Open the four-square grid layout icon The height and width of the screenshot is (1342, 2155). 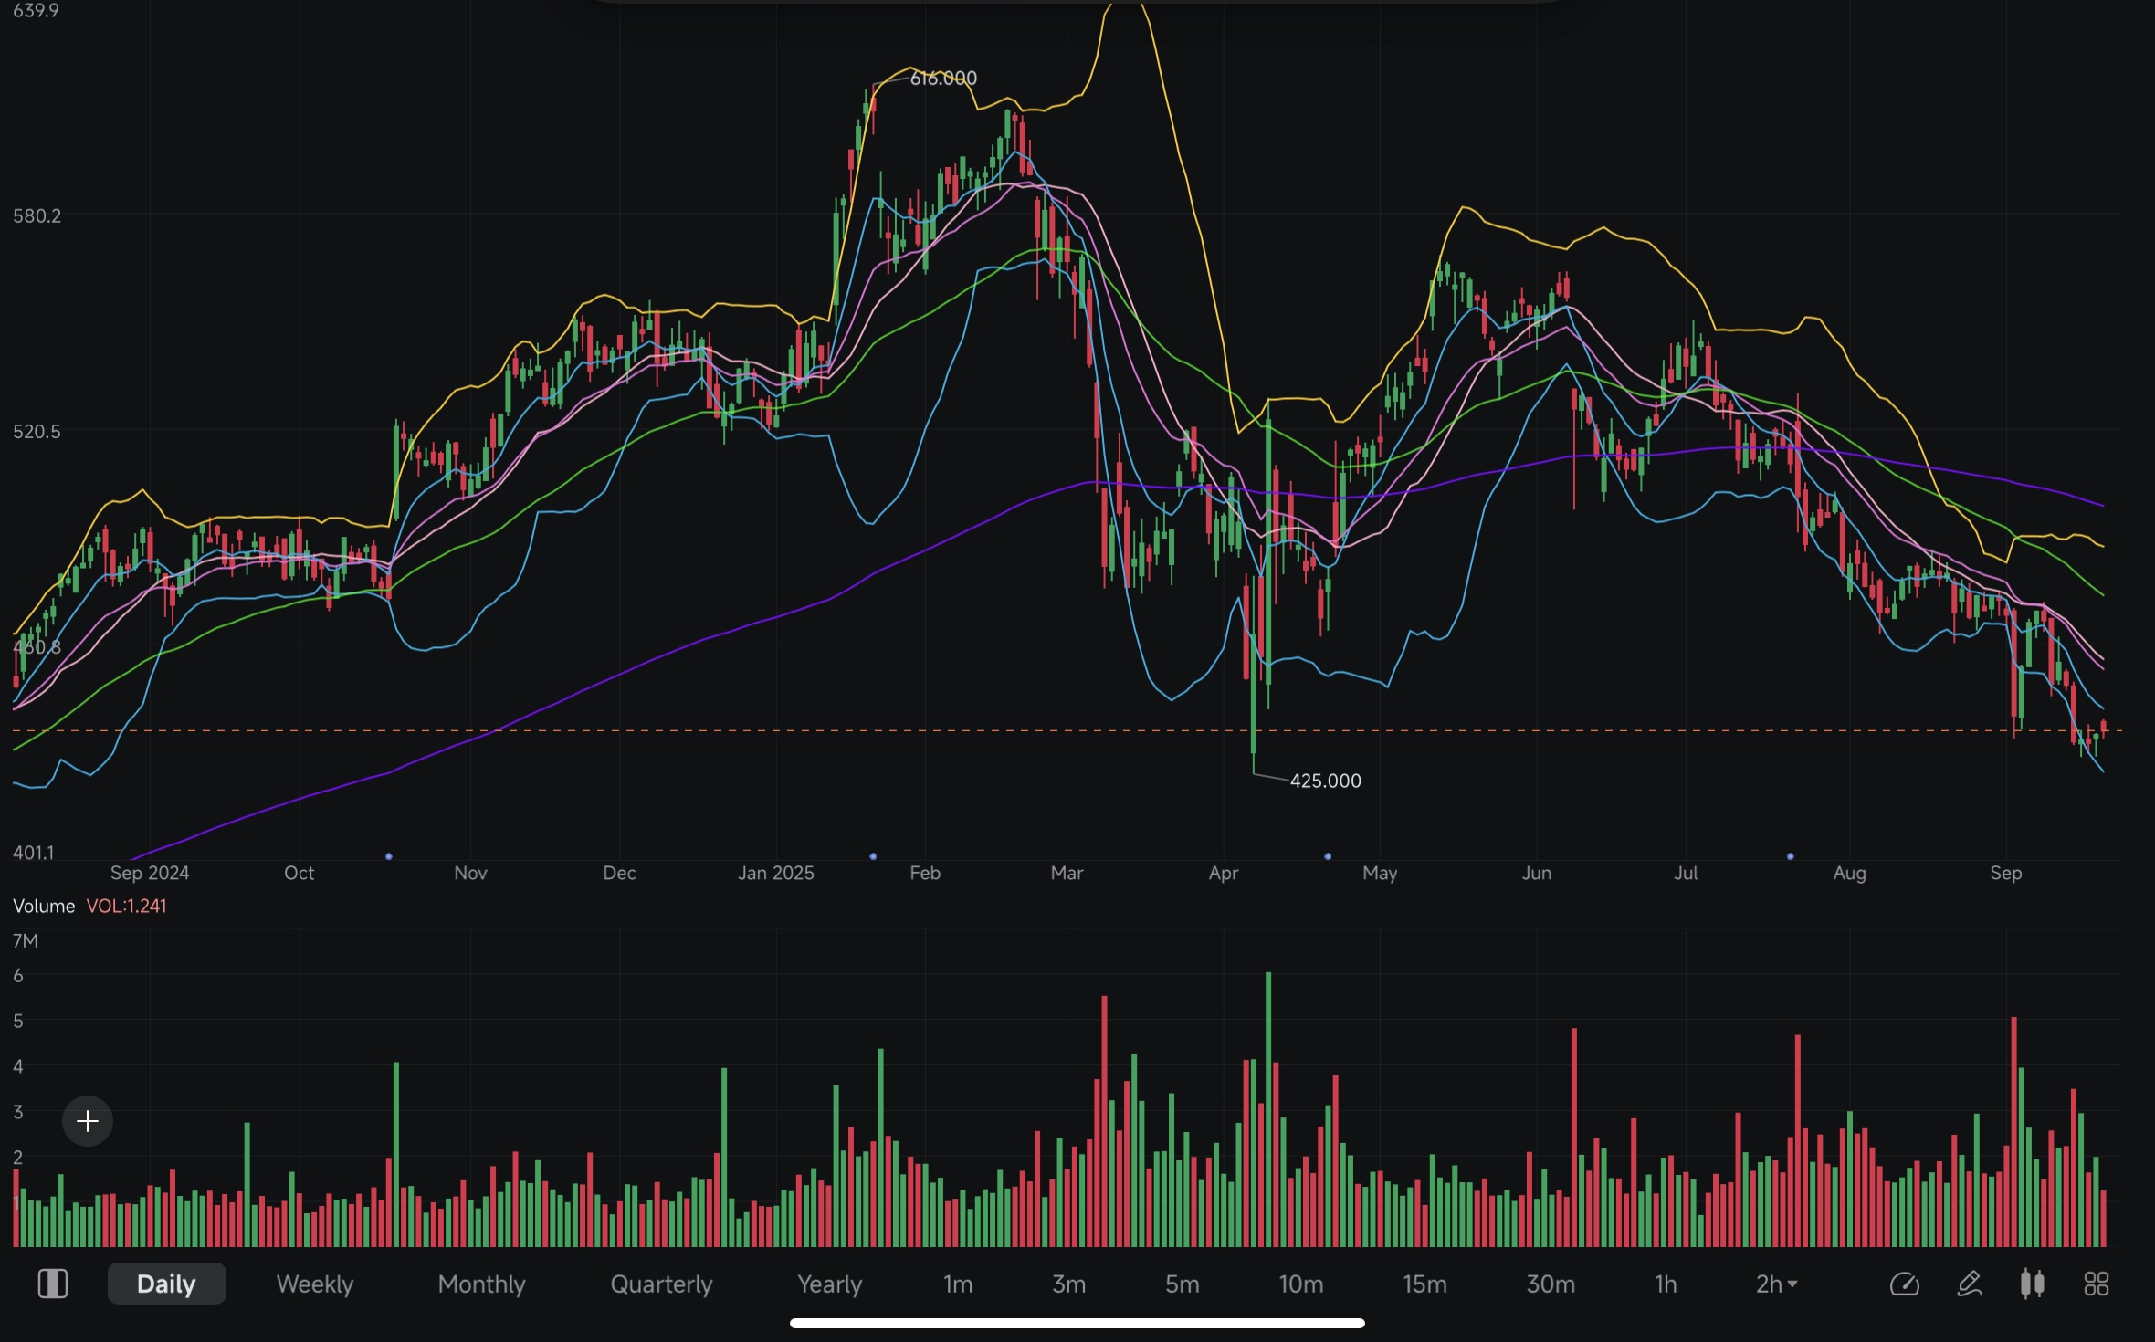[2097, 1284]
